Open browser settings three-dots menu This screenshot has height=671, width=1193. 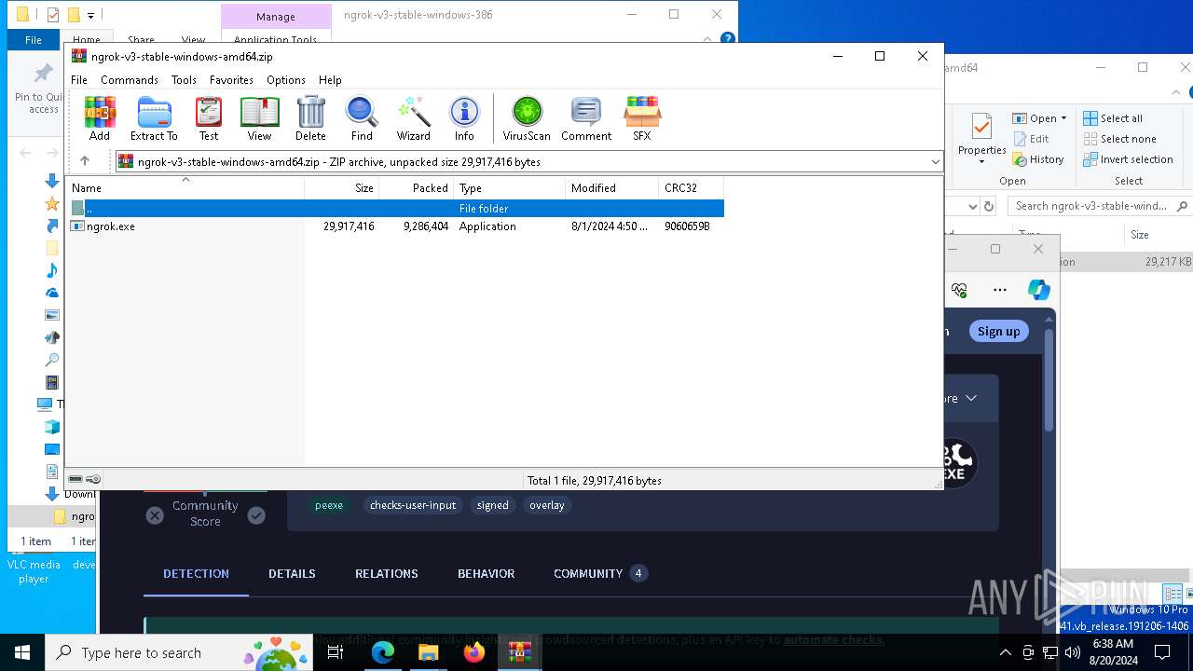pyautogui.click(x=1000, y=290)
